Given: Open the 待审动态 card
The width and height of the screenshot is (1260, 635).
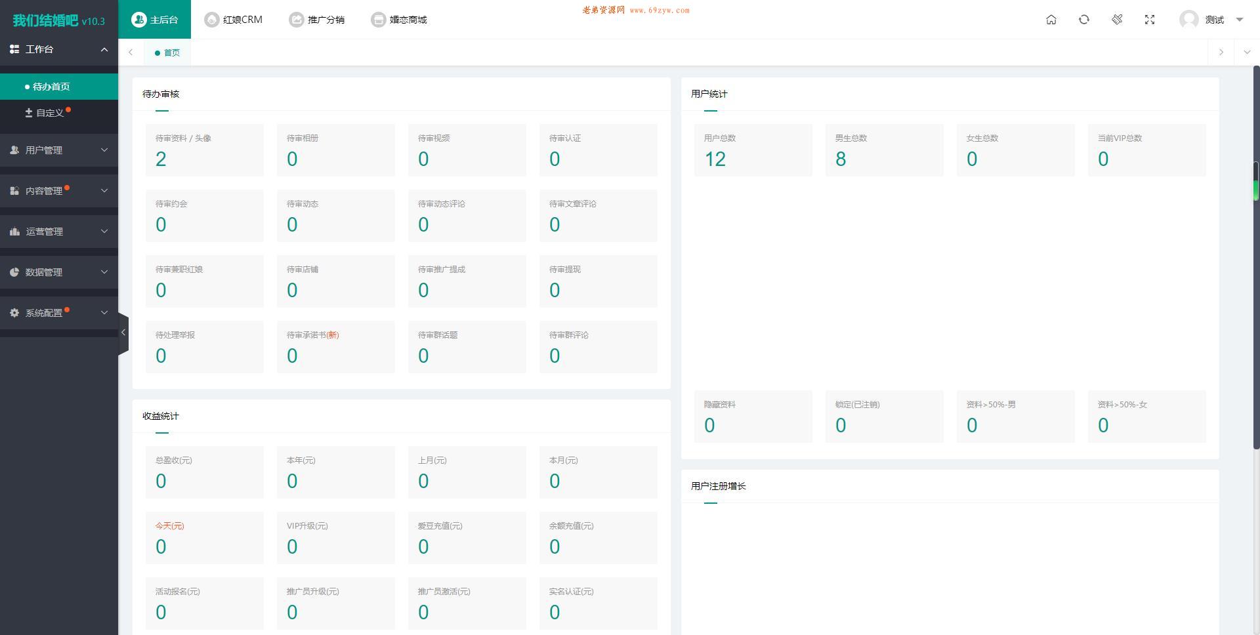Looking at the screenshot, I should point(336,216).
